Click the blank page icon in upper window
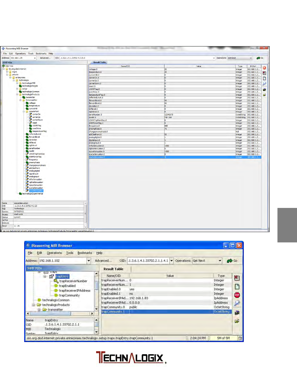The height and width of the screenshot is (367, 297). click(x=264, y=78)
